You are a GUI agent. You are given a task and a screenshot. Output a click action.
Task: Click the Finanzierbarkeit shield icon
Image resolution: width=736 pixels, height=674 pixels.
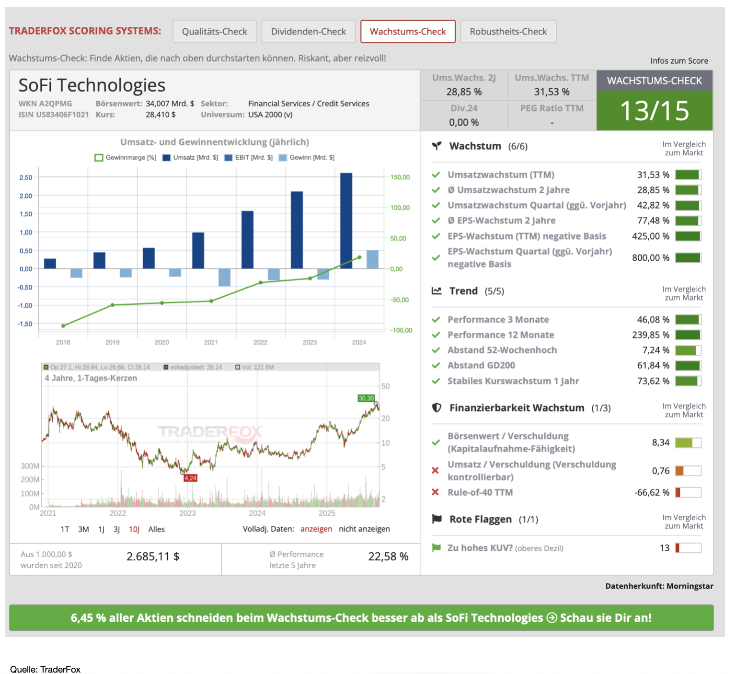(x=437, y=407)
